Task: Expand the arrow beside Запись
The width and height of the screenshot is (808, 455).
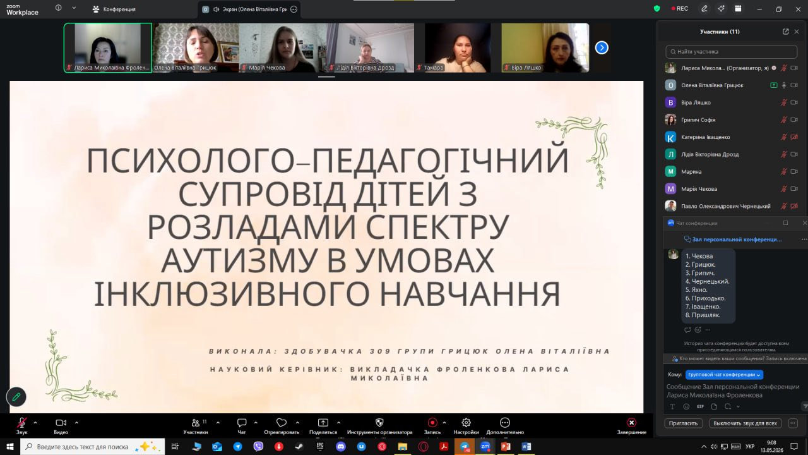Action: pyautogui.click(x=444, y=422)
